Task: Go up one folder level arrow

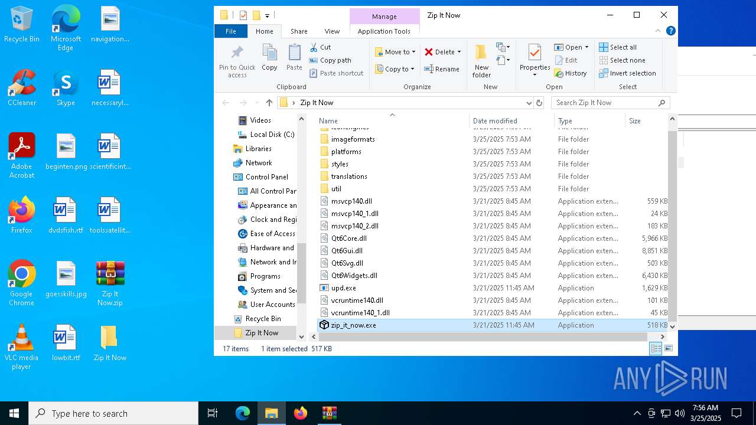Action: 269,103
